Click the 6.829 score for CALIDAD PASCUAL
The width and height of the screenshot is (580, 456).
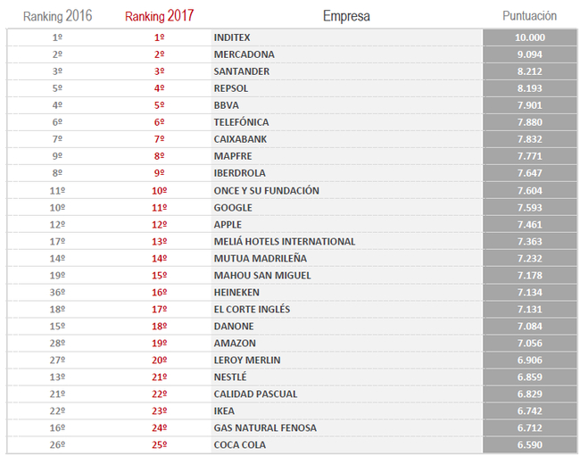529,394
